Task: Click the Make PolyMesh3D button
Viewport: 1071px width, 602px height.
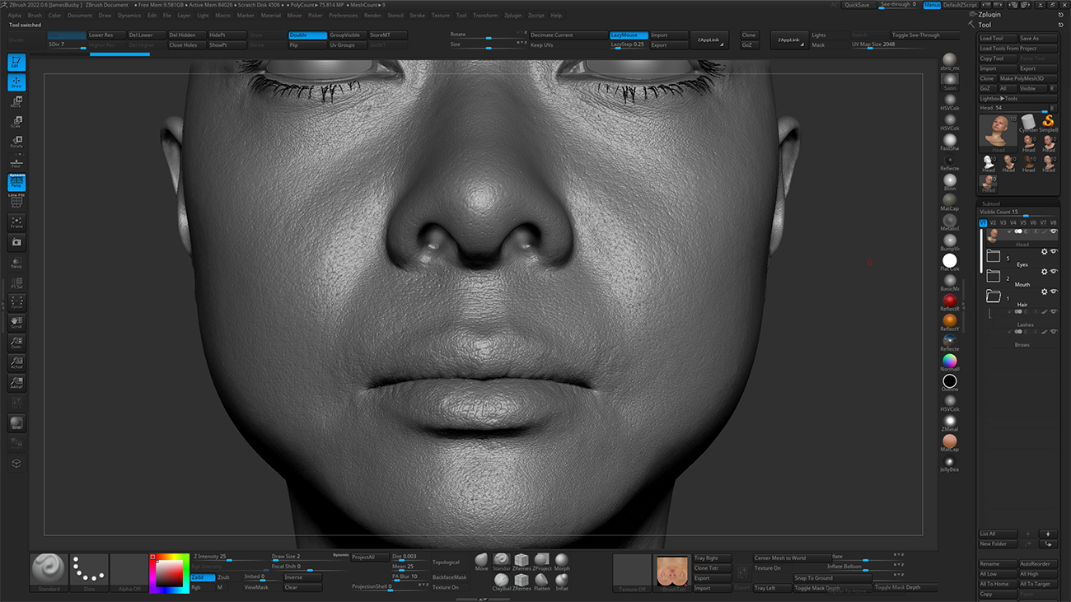Action: tap(1024, 77)
